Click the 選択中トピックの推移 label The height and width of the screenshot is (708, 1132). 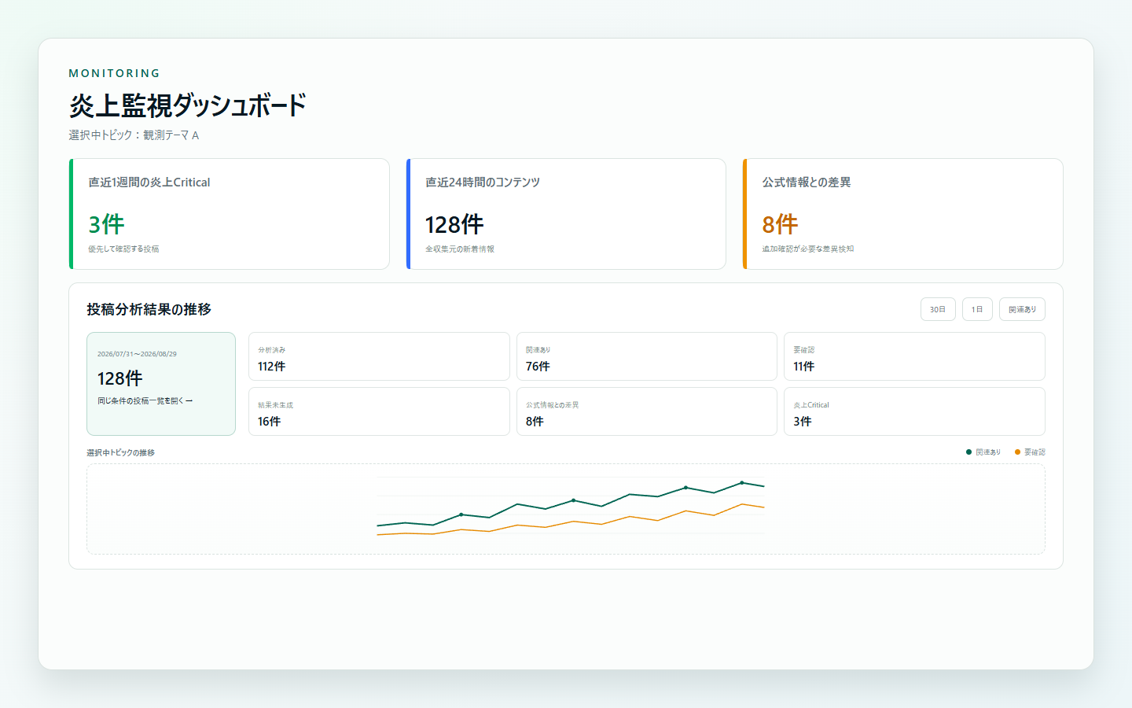pyautogui.click(x=120, y=453)
